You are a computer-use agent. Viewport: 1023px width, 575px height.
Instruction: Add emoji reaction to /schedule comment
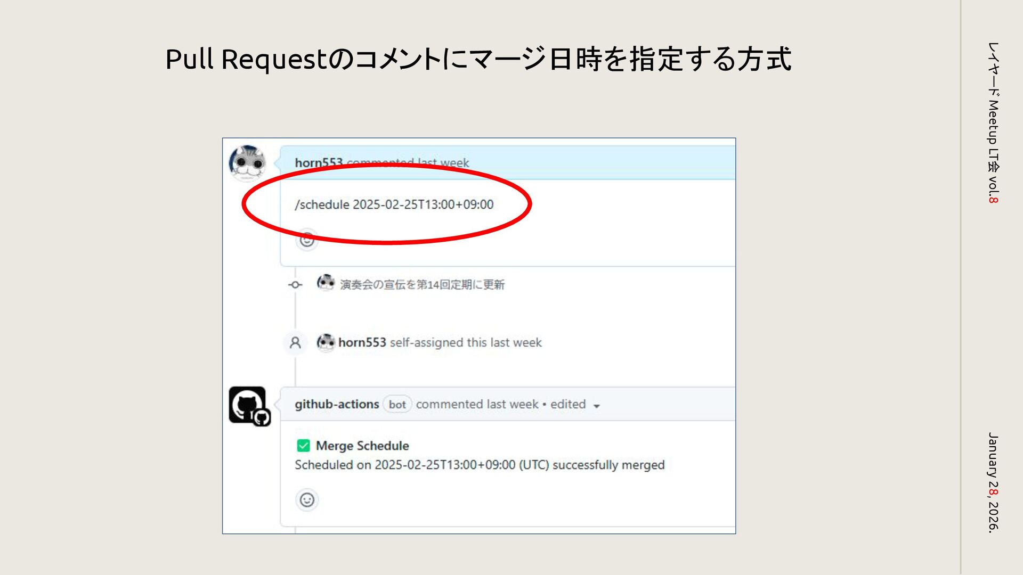pos(307,240)
